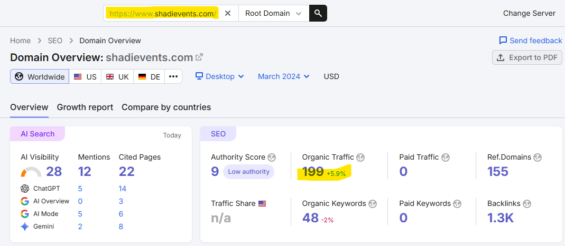Click the USD currency label

(331, 76)
